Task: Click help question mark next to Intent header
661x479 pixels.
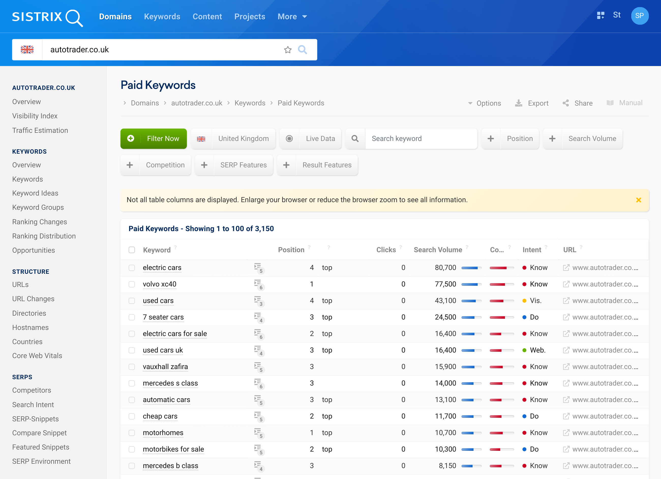Action: click(x=546, y=247)
